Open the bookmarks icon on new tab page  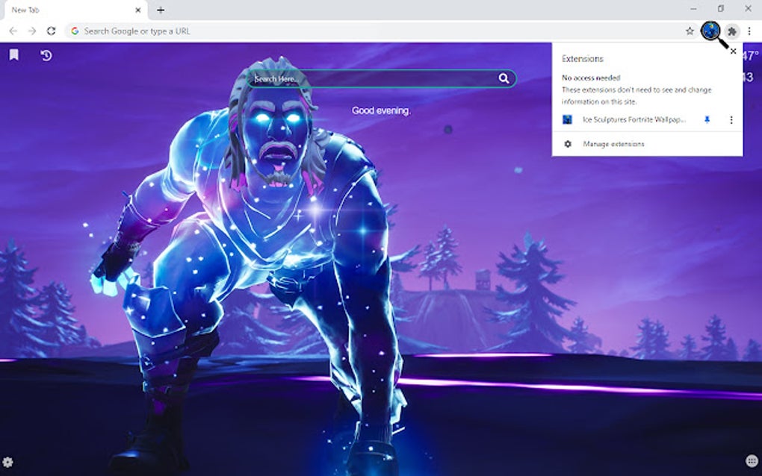click(x=14, y=54)
